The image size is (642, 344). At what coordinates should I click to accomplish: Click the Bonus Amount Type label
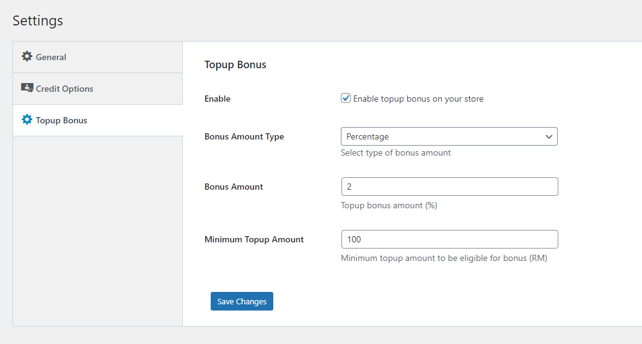(244, 137)
